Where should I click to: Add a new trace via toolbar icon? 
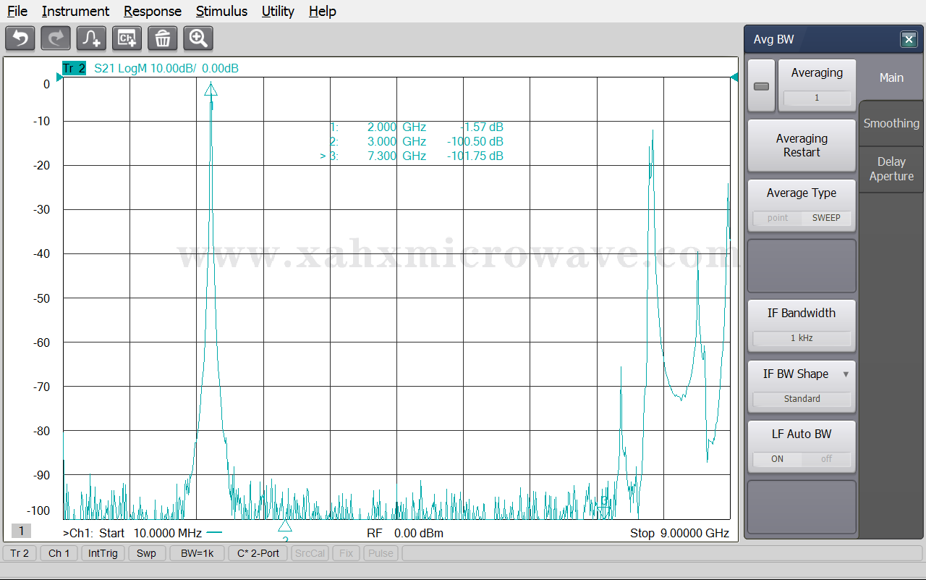(91, 38)
